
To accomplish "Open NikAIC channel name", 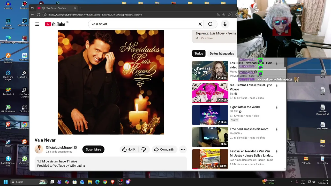I will pos(234,111).
